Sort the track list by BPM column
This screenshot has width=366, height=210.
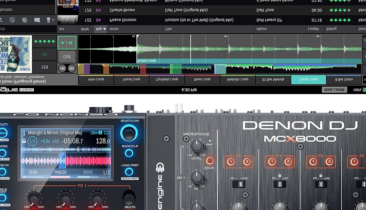pyautogui.click(x=85, y=29)
